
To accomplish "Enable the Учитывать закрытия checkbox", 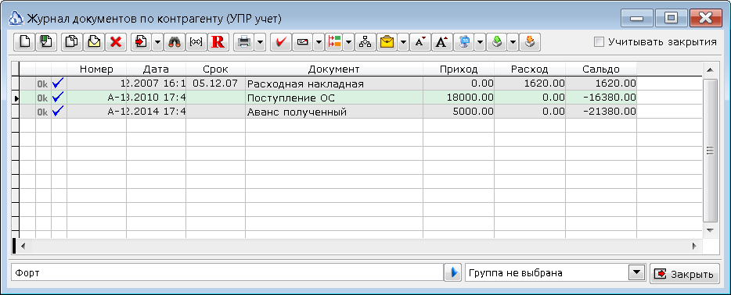I will [599, 42].
